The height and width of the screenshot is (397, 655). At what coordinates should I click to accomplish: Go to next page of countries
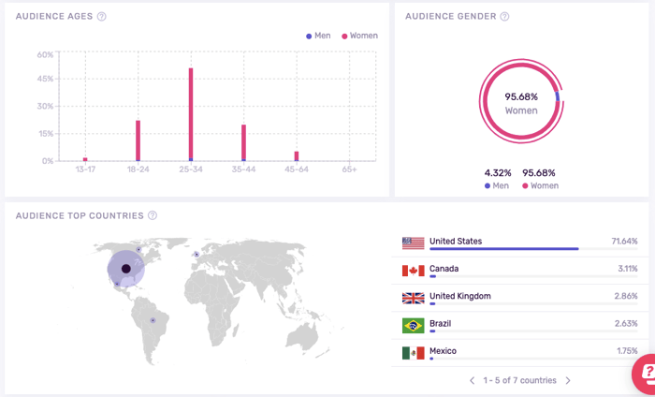tap(568, 381)
